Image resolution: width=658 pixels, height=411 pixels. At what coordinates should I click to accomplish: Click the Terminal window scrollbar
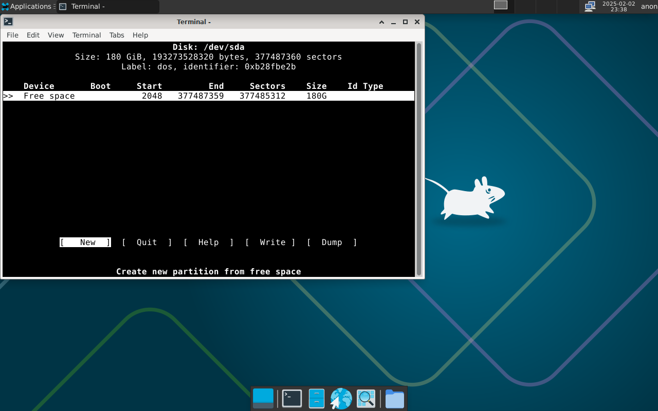tap(419, 159)
